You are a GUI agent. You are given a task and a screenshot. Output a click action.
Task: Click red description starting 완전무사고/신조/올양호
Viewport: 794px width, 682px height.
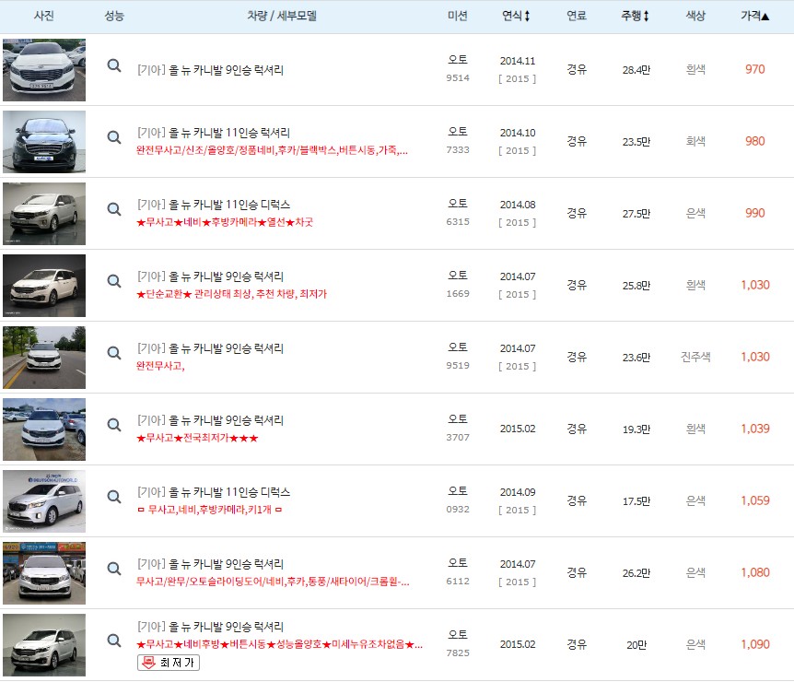click(272, 150)
